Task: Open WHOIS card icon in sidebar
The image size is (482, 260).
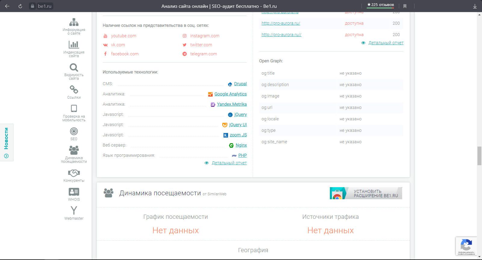Action: pyautogui.click(x=74, y=192)
